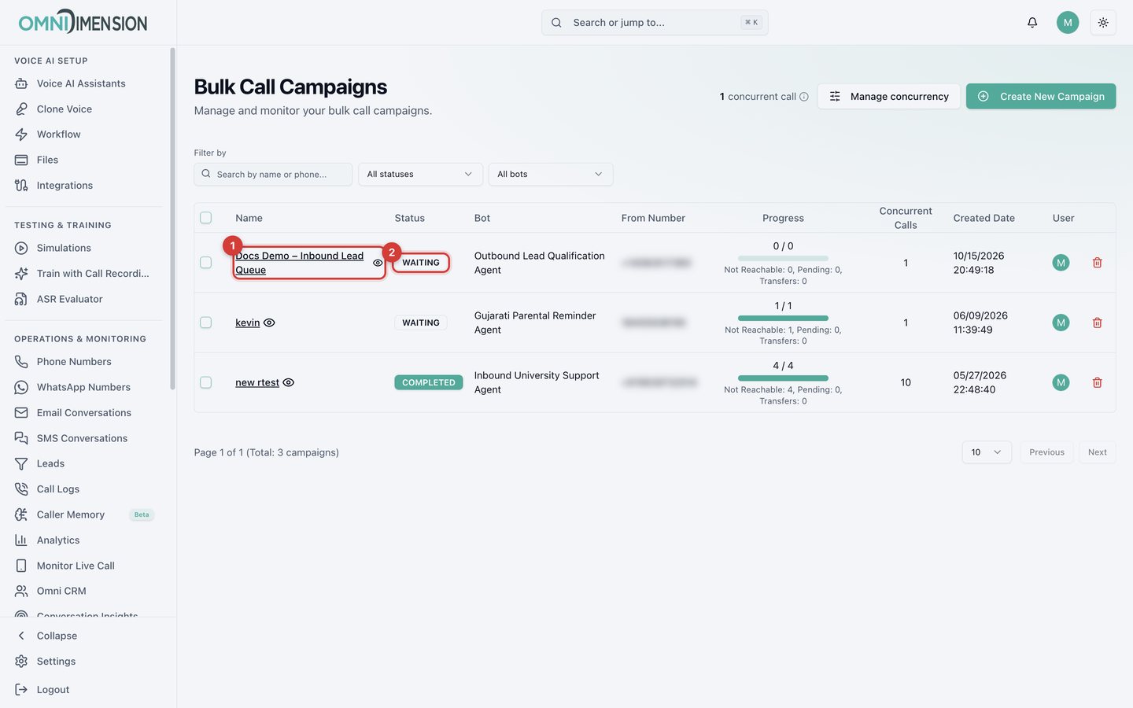Click user avatar in kevin row
Screen dimensions: 1133x708
tap(1061, 323)
